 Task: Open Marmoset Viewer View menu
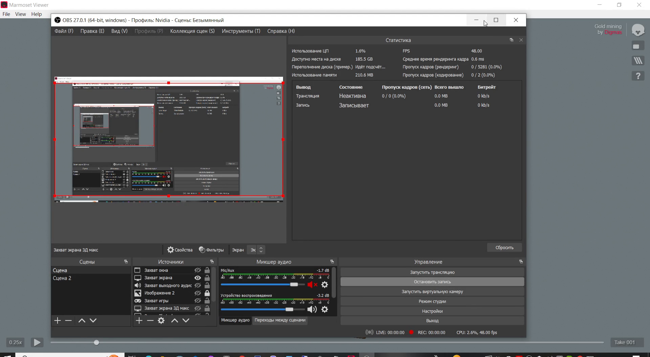20,14
